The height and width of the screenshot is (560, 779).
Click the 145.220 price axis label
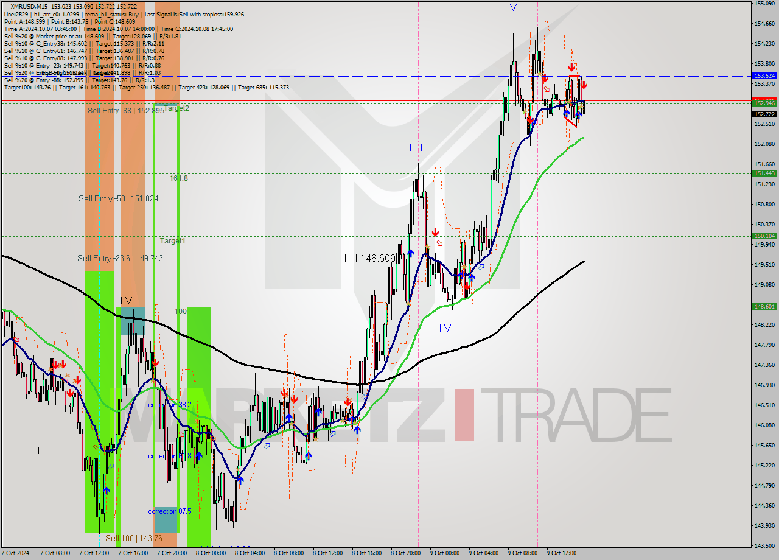click(764, 466)
